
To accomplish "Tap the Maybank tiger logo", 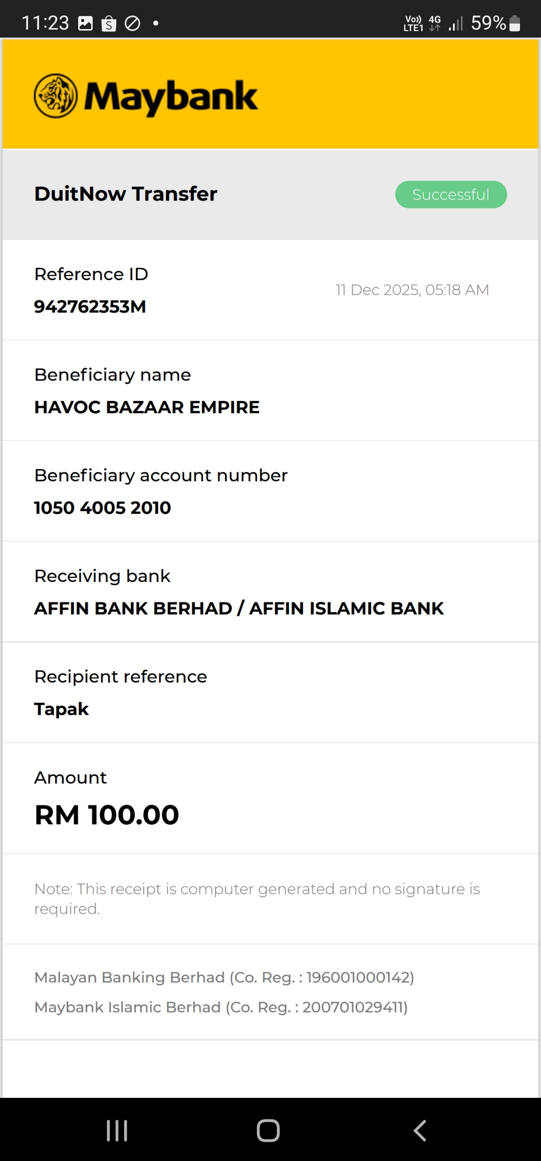I will (x=56, y=96).
